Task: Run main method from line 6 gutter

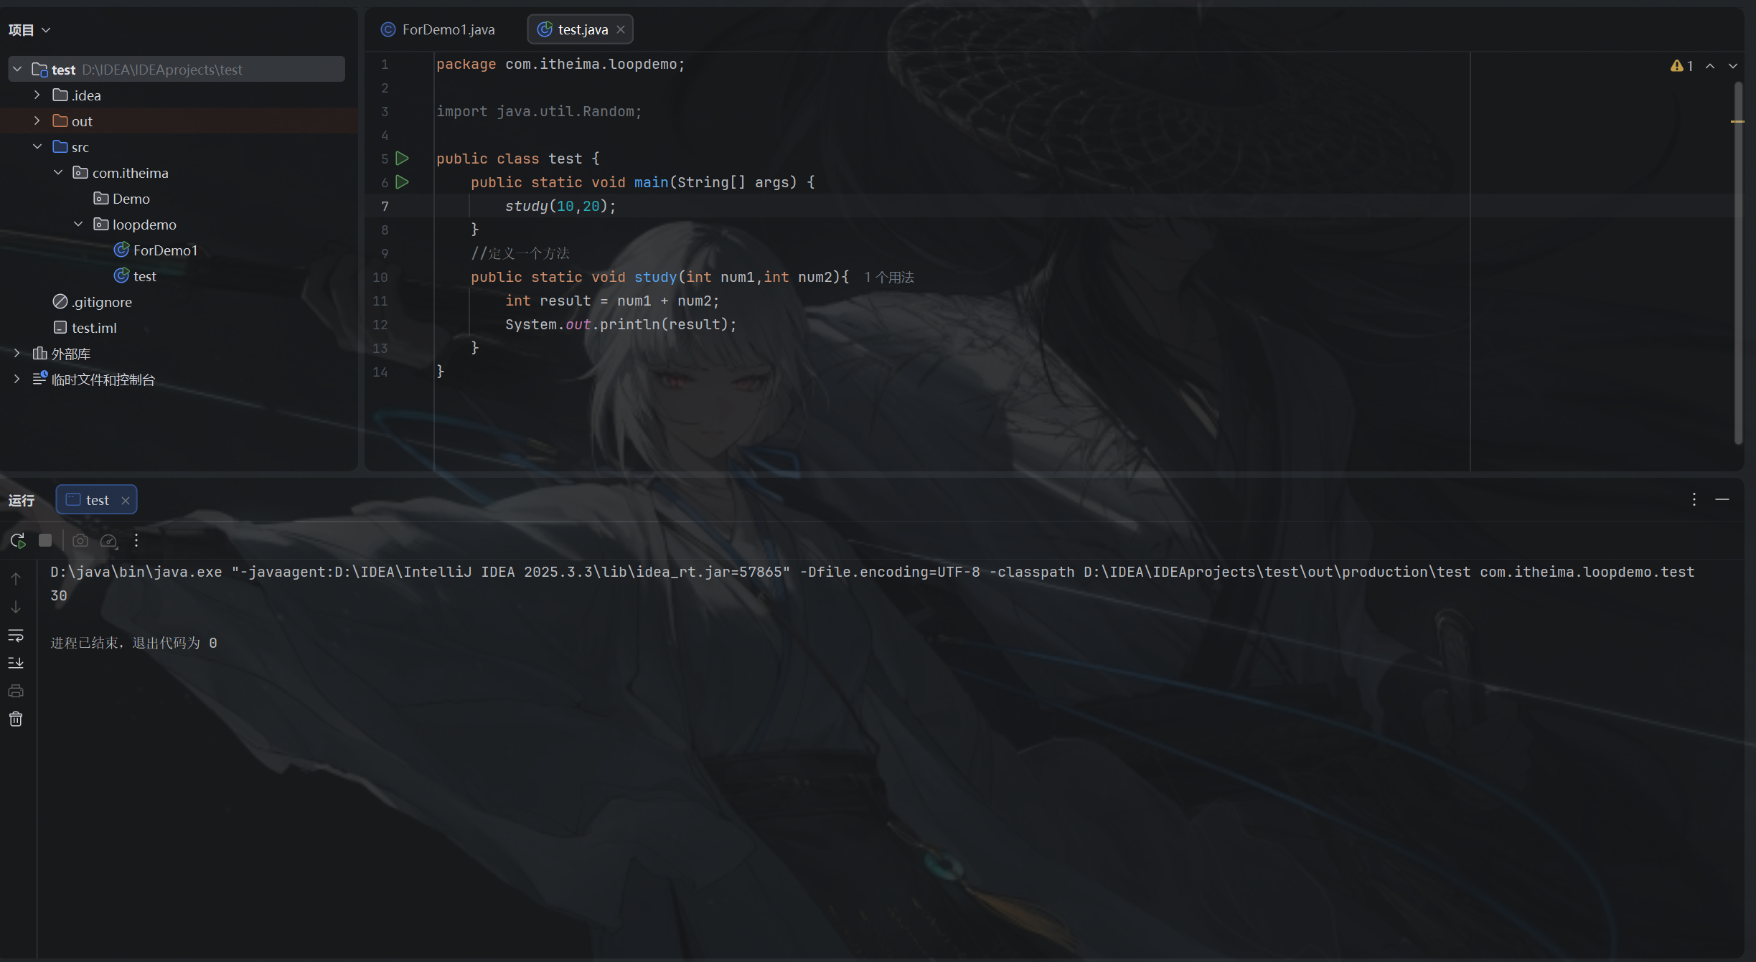Action: [x=403, y=182]
